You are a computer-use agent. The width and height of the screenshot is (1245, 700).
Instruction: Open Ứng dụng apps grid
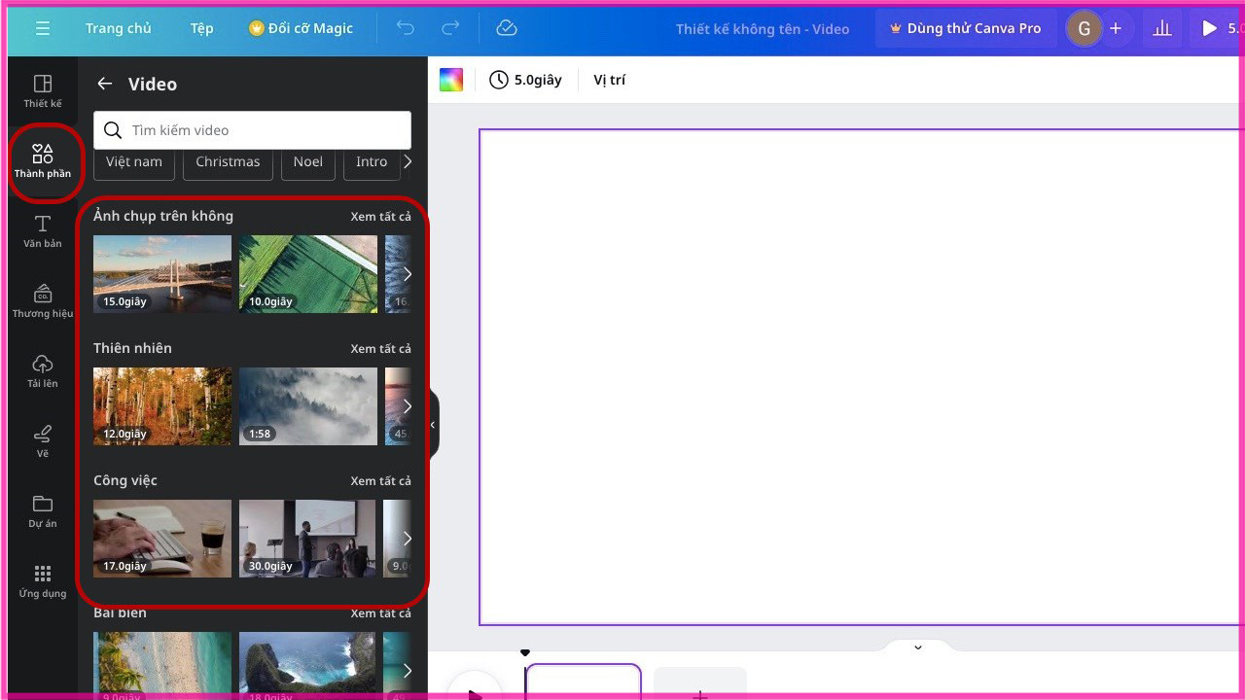pos(43,581)
